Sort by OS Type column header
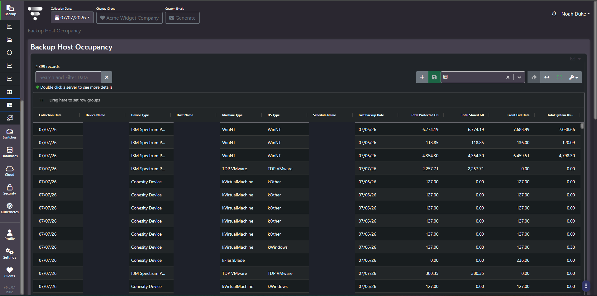Image resolution: width=597 pixels, height=296 pixels. pos(274,115)
